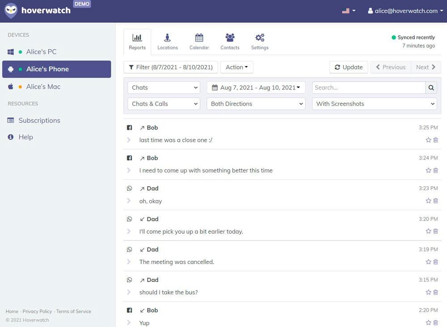This screenshot has height=327, width=447.
Task: Click WhatsApp icon on 3:23 PM Dad message
Action: pos(130,188)
